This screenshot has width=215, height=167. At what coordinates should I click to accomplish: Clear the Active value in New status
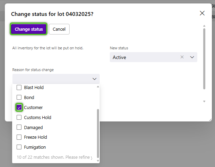point(182,57)
